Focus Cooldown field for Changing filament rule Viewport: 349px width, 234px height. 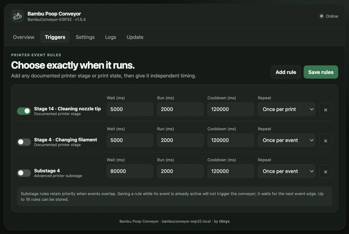tap(230, 140)
